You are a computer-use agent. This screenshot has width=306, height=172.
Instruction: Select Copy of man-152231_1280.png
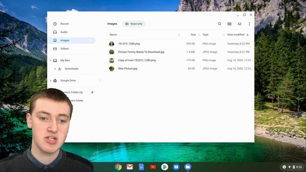point(137,60)
